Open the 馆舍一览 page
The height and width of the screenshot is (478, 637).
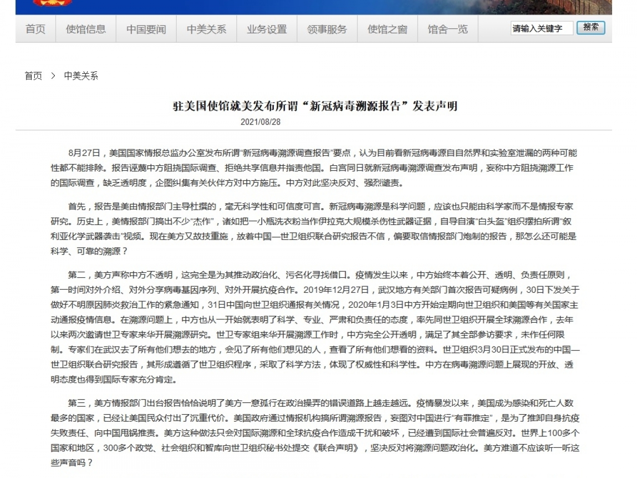pyautogui.click(x=447, y=29)
